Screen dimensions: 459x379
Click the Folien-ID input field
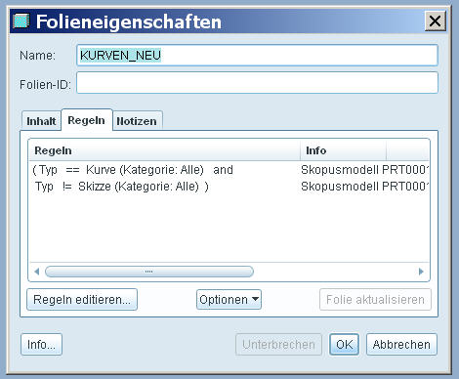tap(257, 83)
